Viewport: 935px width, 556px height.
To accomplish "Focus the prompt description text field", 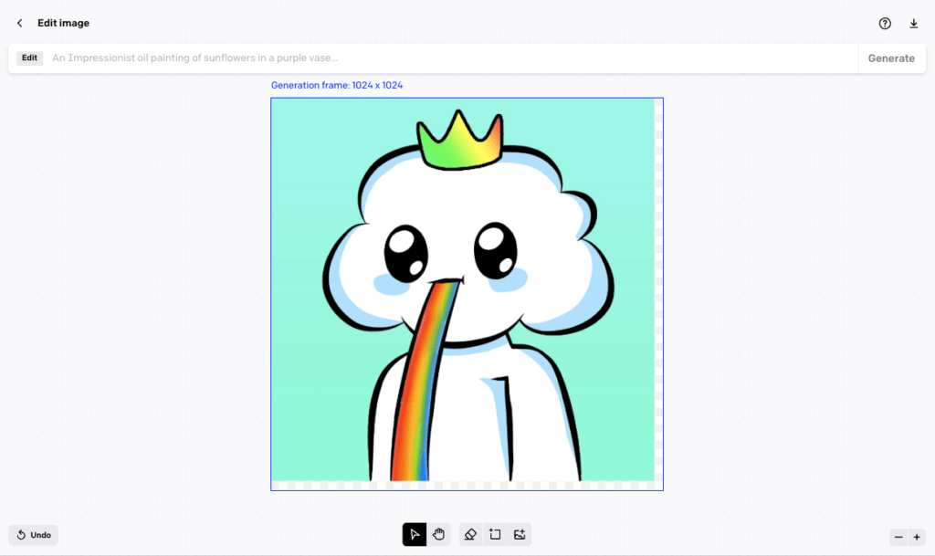I will 447,58.
